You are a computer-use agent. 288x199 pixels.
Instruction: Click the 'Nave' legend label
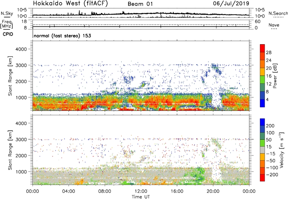pos(274,25)
